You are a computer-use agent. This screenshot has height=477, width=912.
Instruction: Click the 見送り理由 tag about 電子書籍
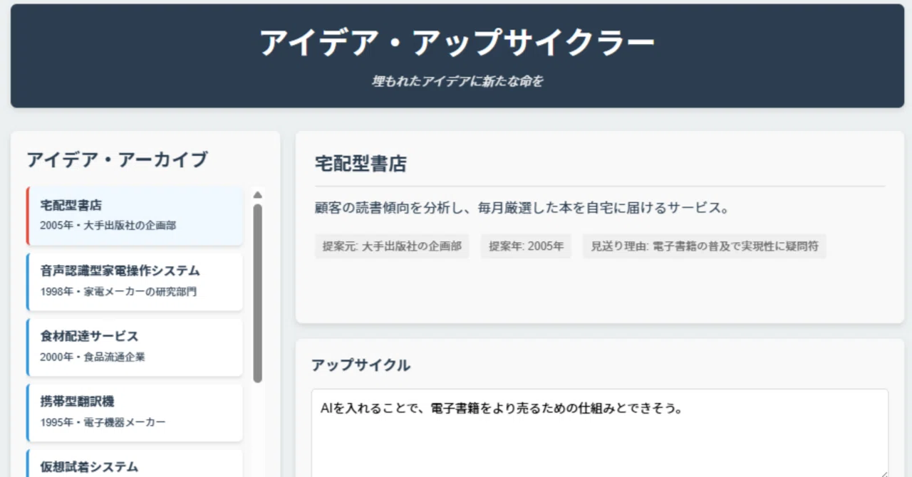[705, 246]
